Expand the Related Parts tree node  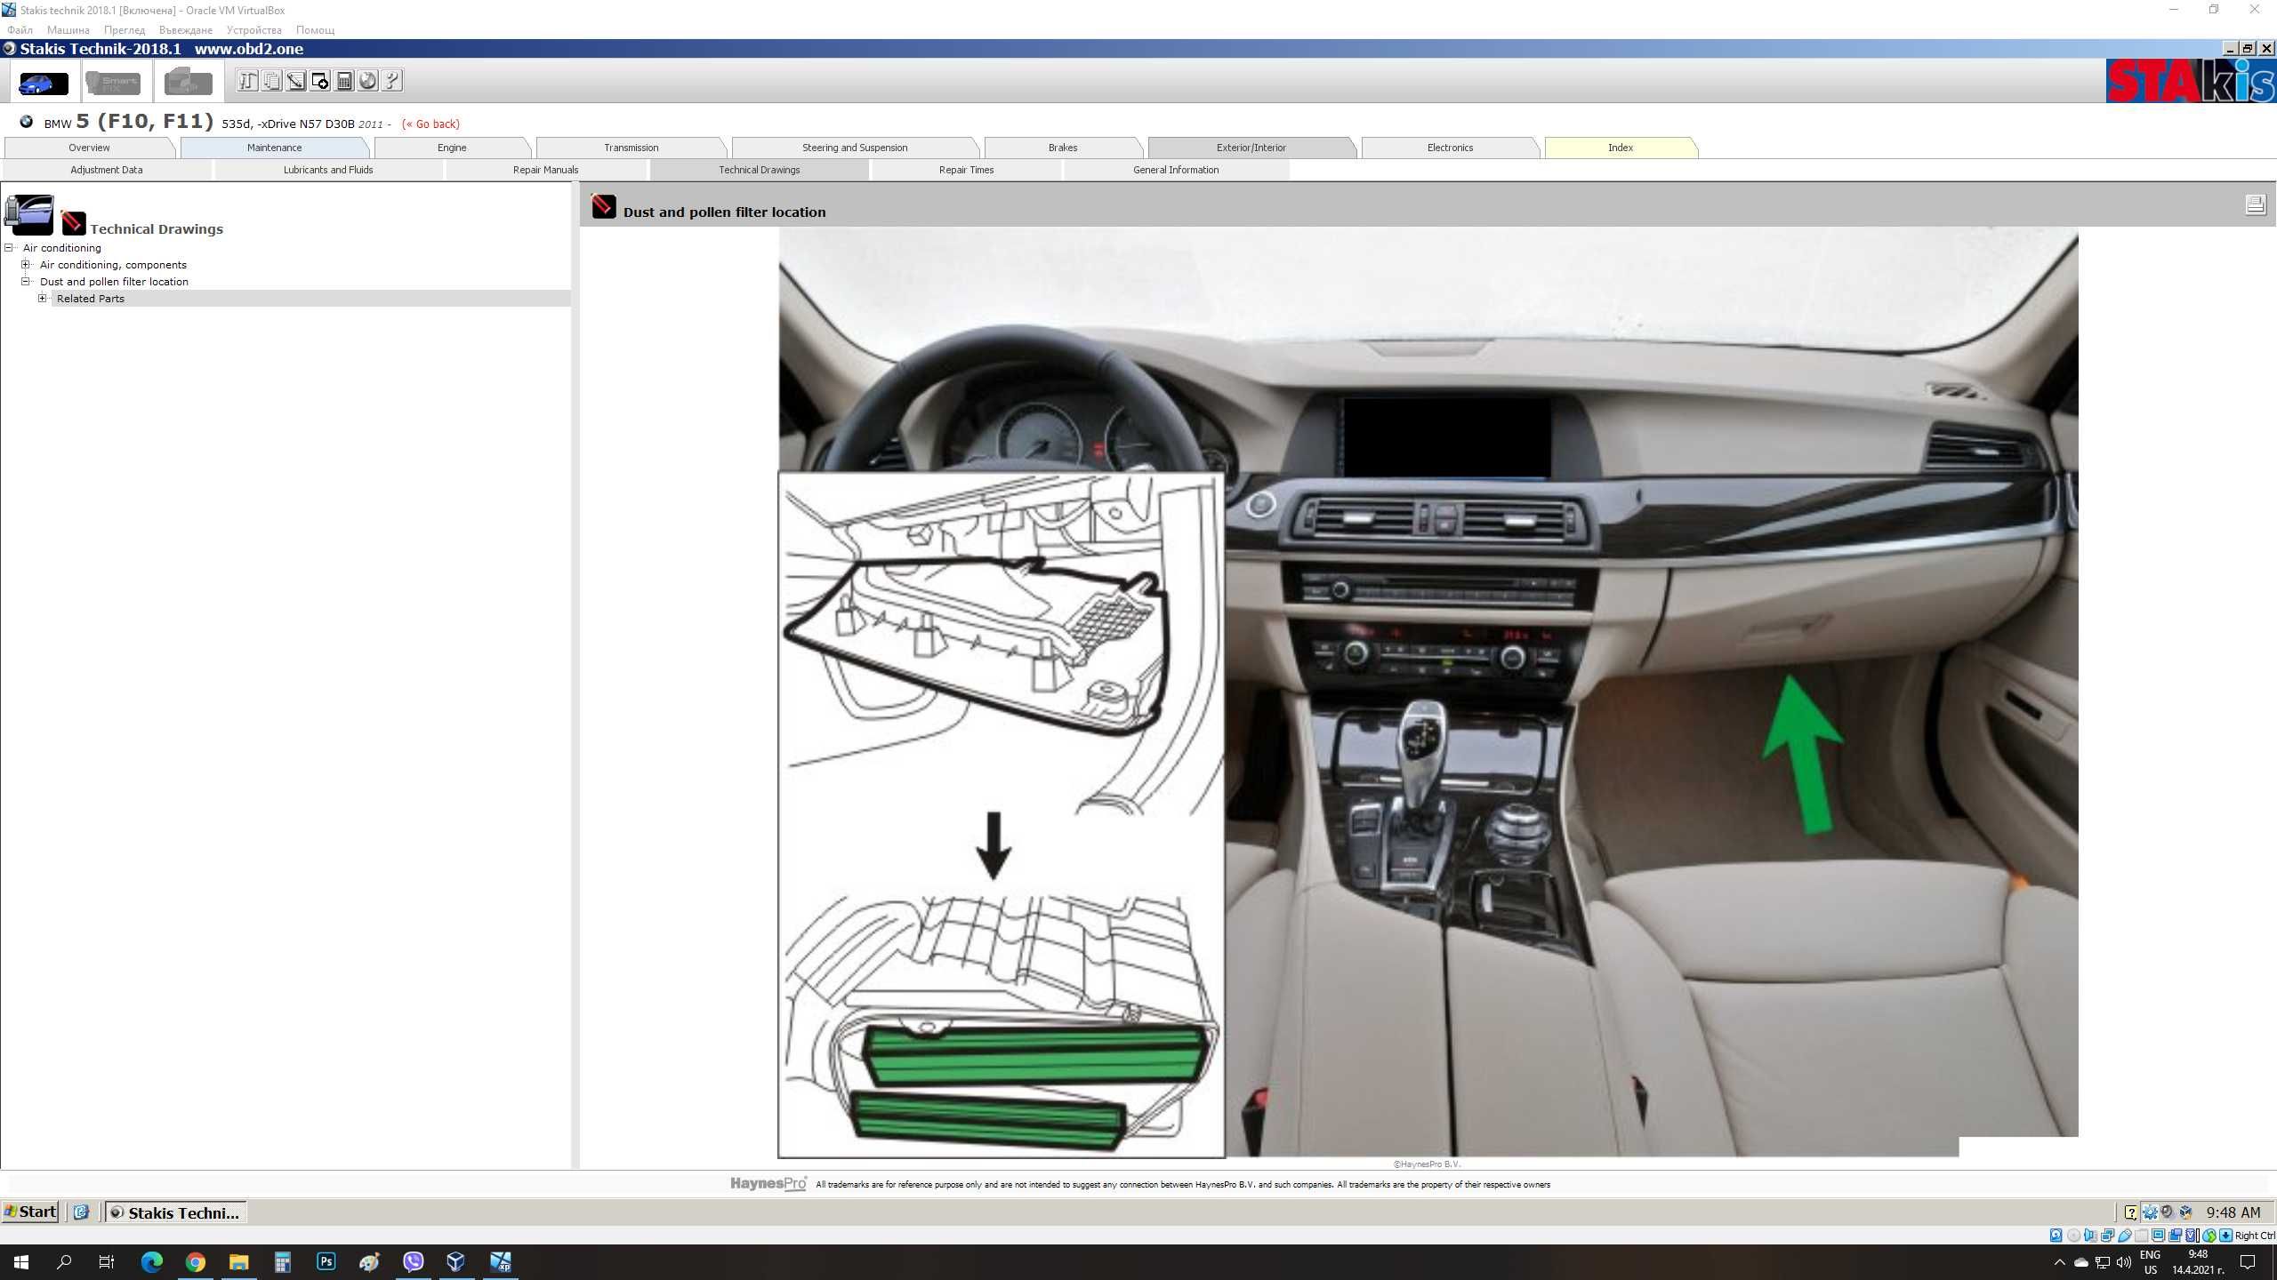coord(42,299)
